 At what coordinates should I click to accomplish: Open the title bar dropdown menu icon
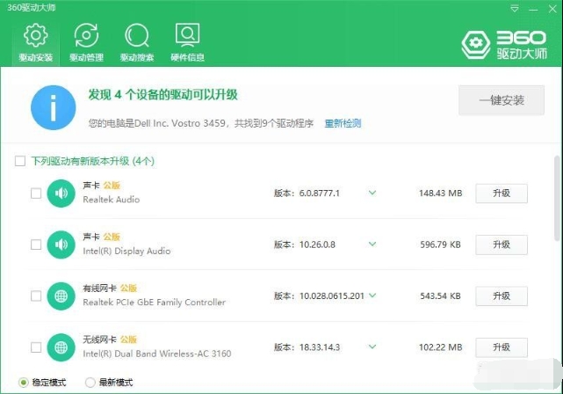(x=515, y=9)
